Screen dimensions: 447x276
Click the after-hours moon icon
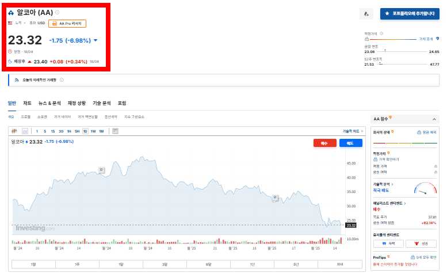click(x=10, y=61)
